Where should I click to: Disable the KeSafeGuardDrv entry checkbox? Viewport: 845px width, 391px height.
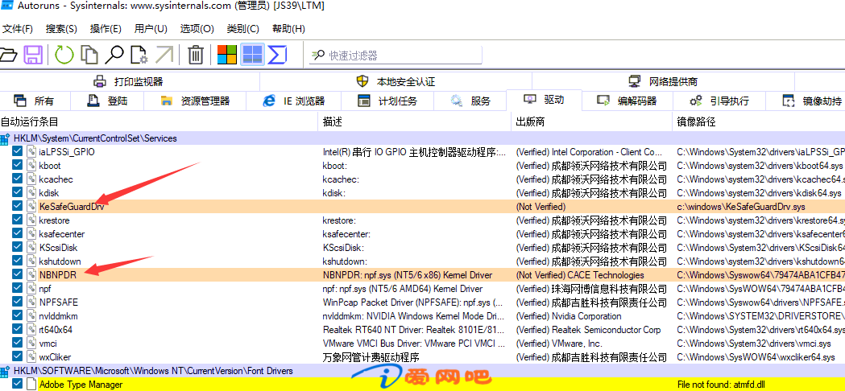17,207
